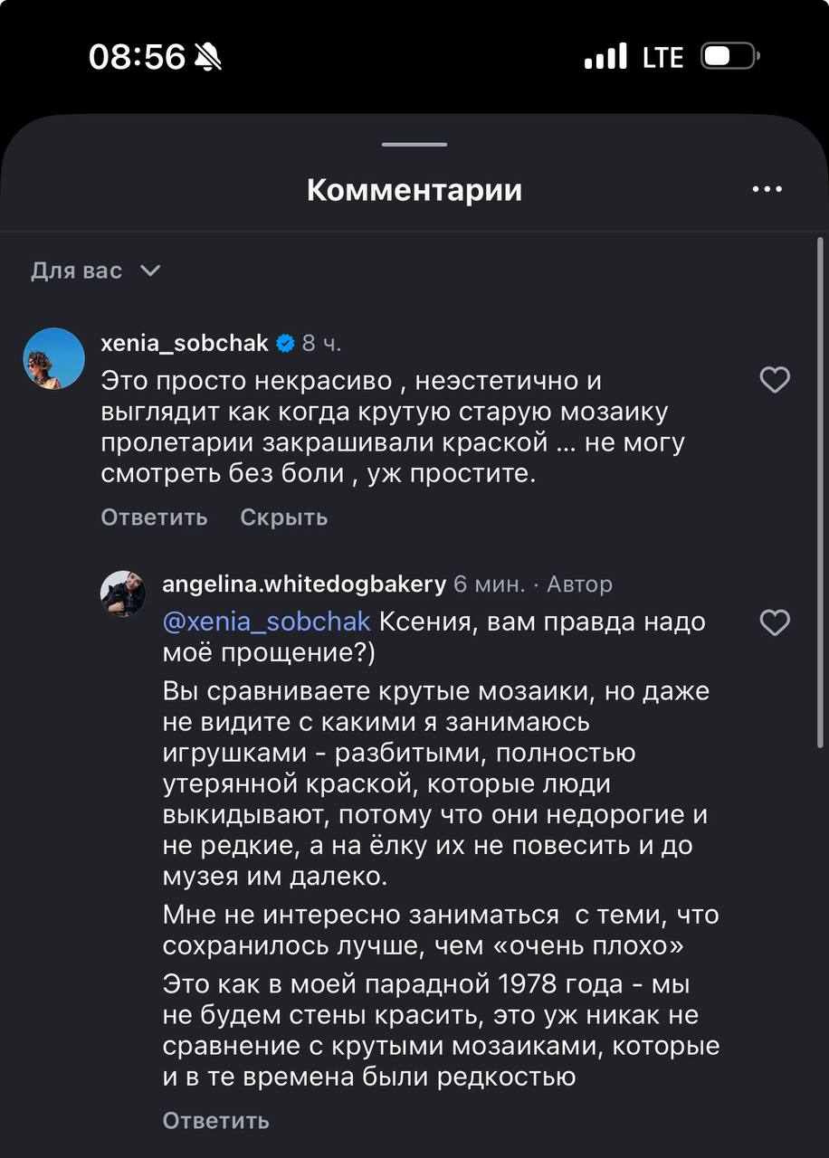Tap xenia_sobchak's profile avatar

tap(53, 358)
